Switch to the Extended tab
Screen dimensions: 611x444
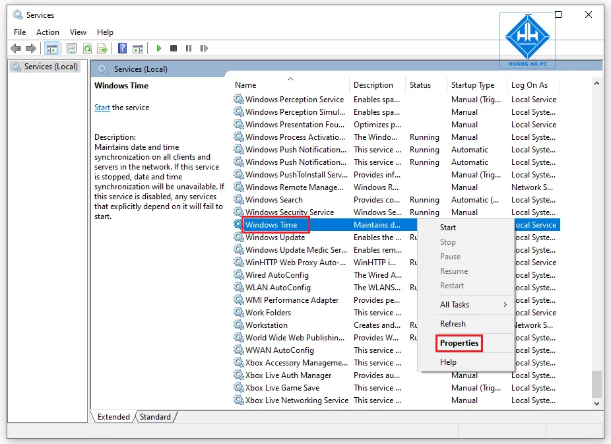(x=113, y=416)
